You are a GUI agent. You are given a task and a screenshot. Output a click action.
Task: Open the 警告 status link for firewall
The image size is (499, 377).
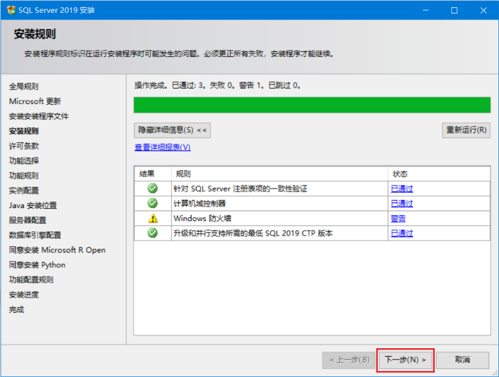pos(398,218)
